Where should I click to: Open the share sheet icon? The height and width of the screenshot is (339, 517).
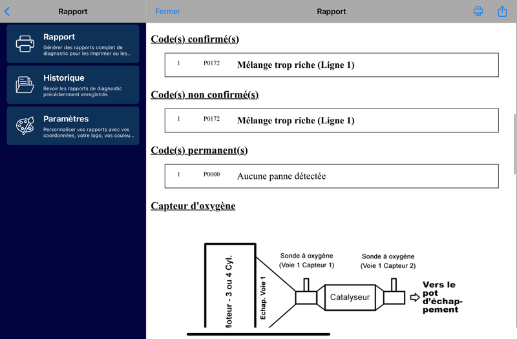502,11
